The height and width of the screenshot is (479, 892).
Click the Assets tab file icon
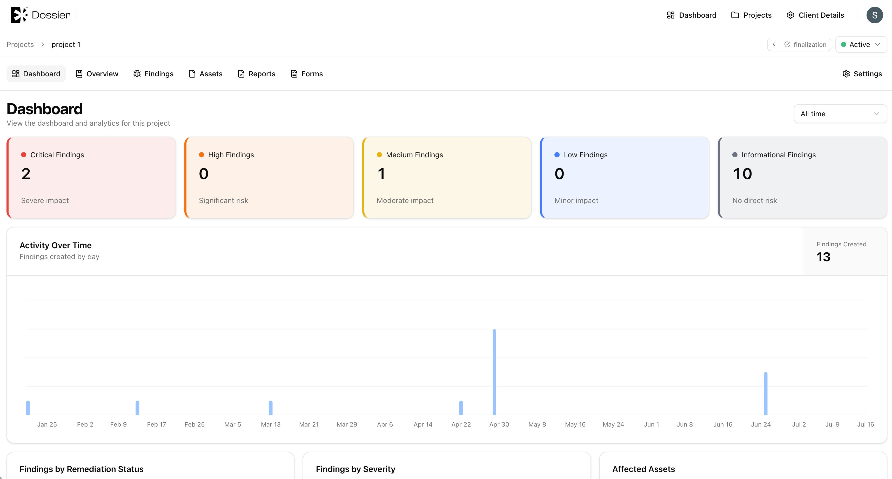coord(192,74)
